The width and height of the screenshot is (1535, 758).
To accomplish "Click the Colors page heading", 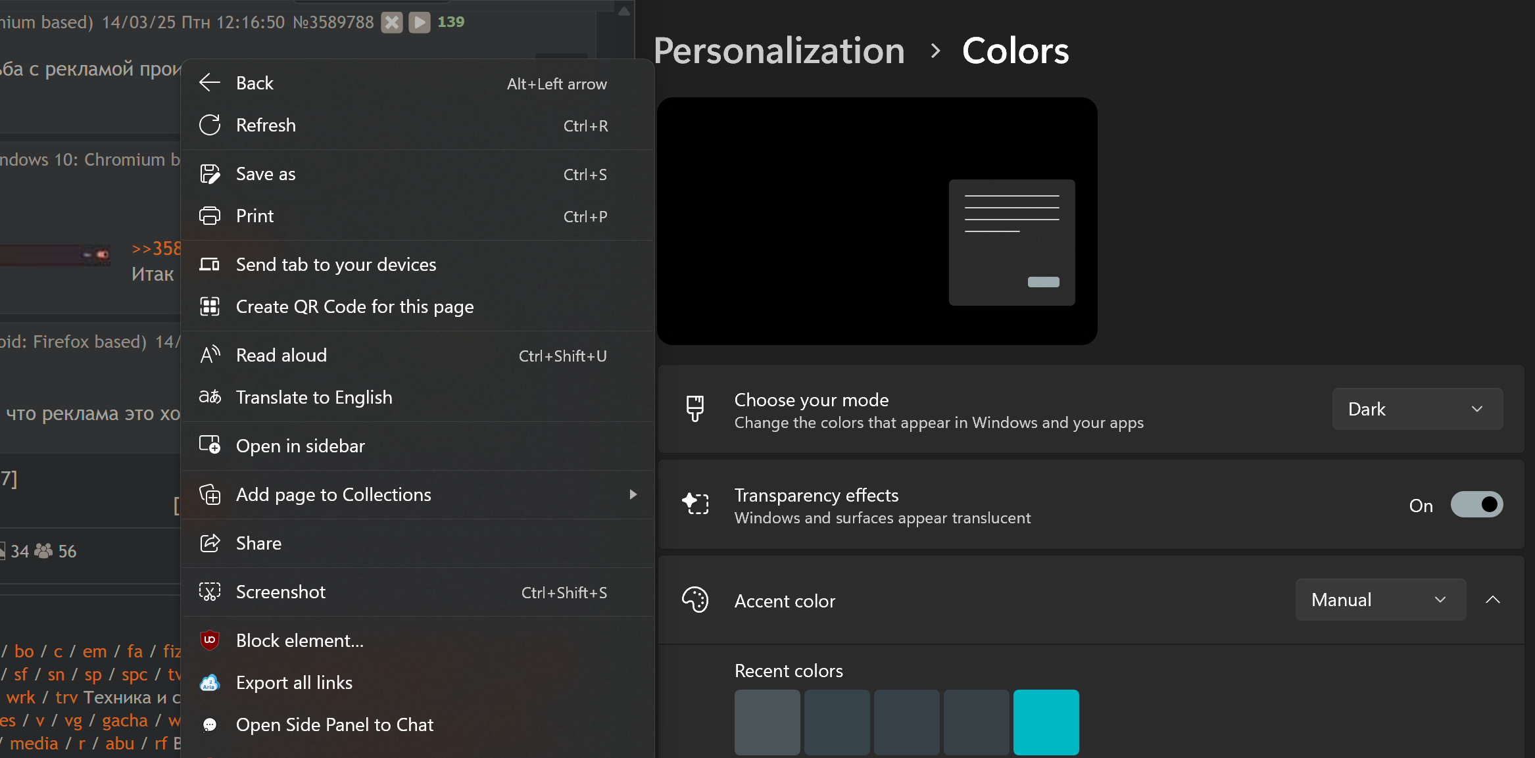I will [x=1015, y=51].
